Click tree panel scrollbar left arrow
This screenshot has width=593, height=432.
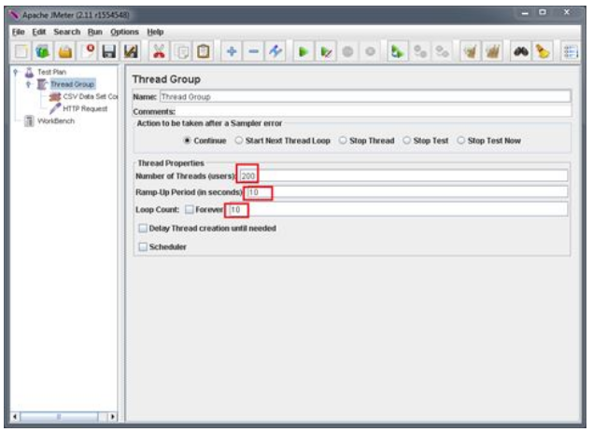tap(15, 416)
